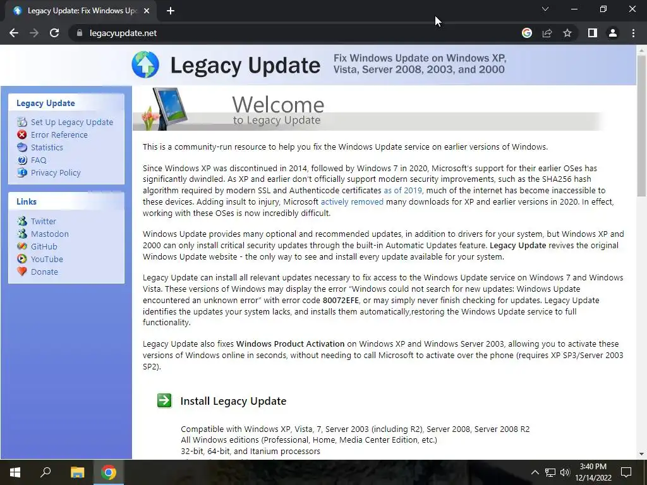Open the volume tray icon

(x=564, y=472)
